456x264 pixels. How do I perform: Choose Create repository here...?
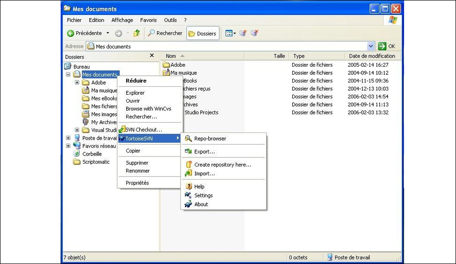coord(223,165)
